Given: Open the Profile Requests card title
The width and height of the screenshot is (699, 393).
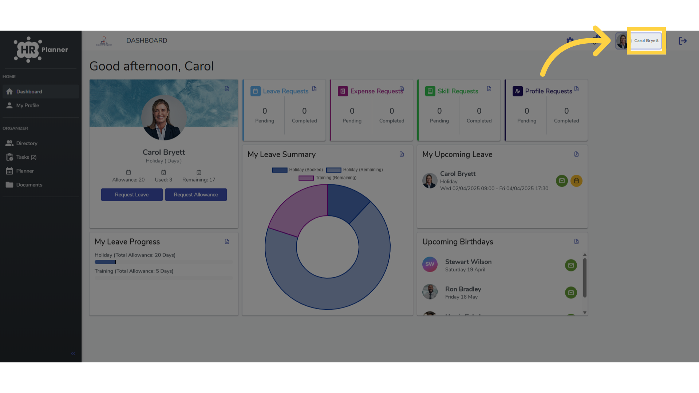Looking at the screenshot, I should point(549,91).
